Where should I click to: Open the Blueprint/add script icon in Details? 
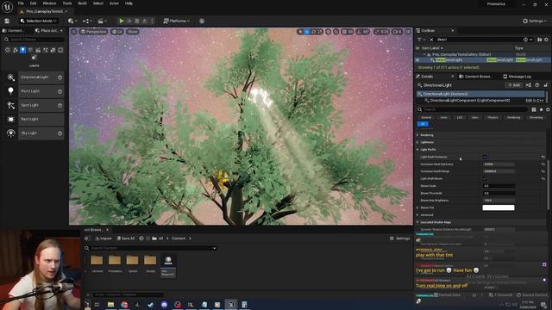[x=529, y=85]
